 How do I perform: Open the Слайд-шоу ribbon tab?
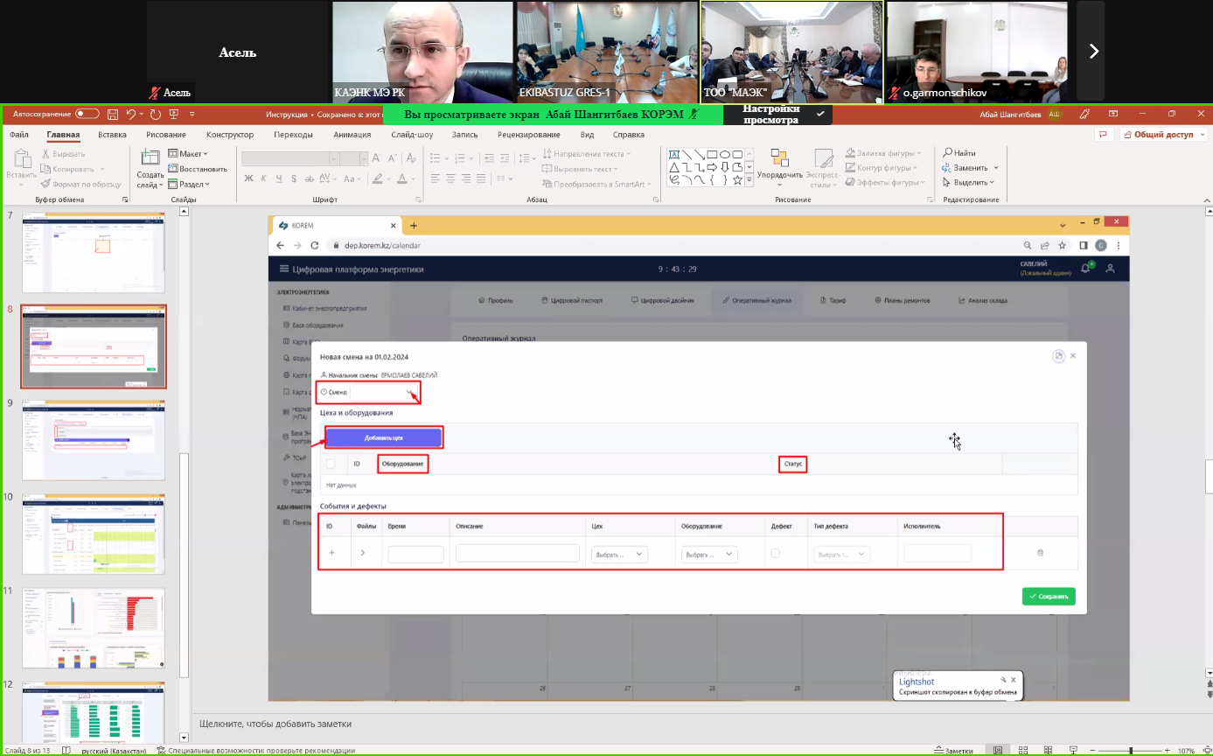pos(412,135)
